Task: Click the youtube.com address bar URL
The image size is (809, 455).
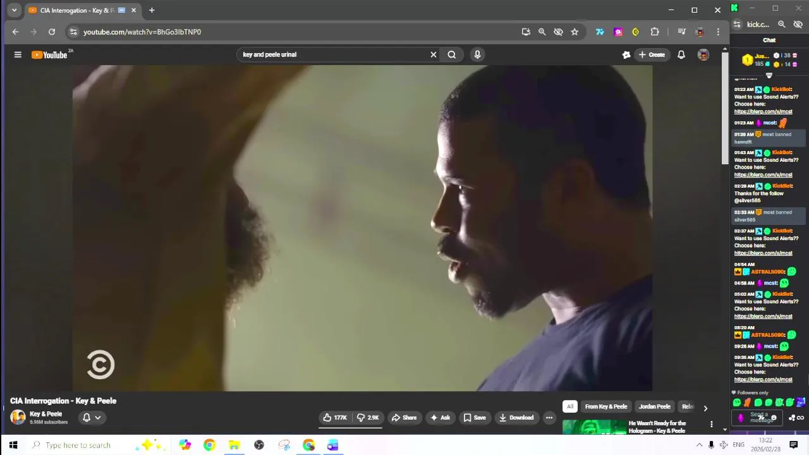Action: 142,32
